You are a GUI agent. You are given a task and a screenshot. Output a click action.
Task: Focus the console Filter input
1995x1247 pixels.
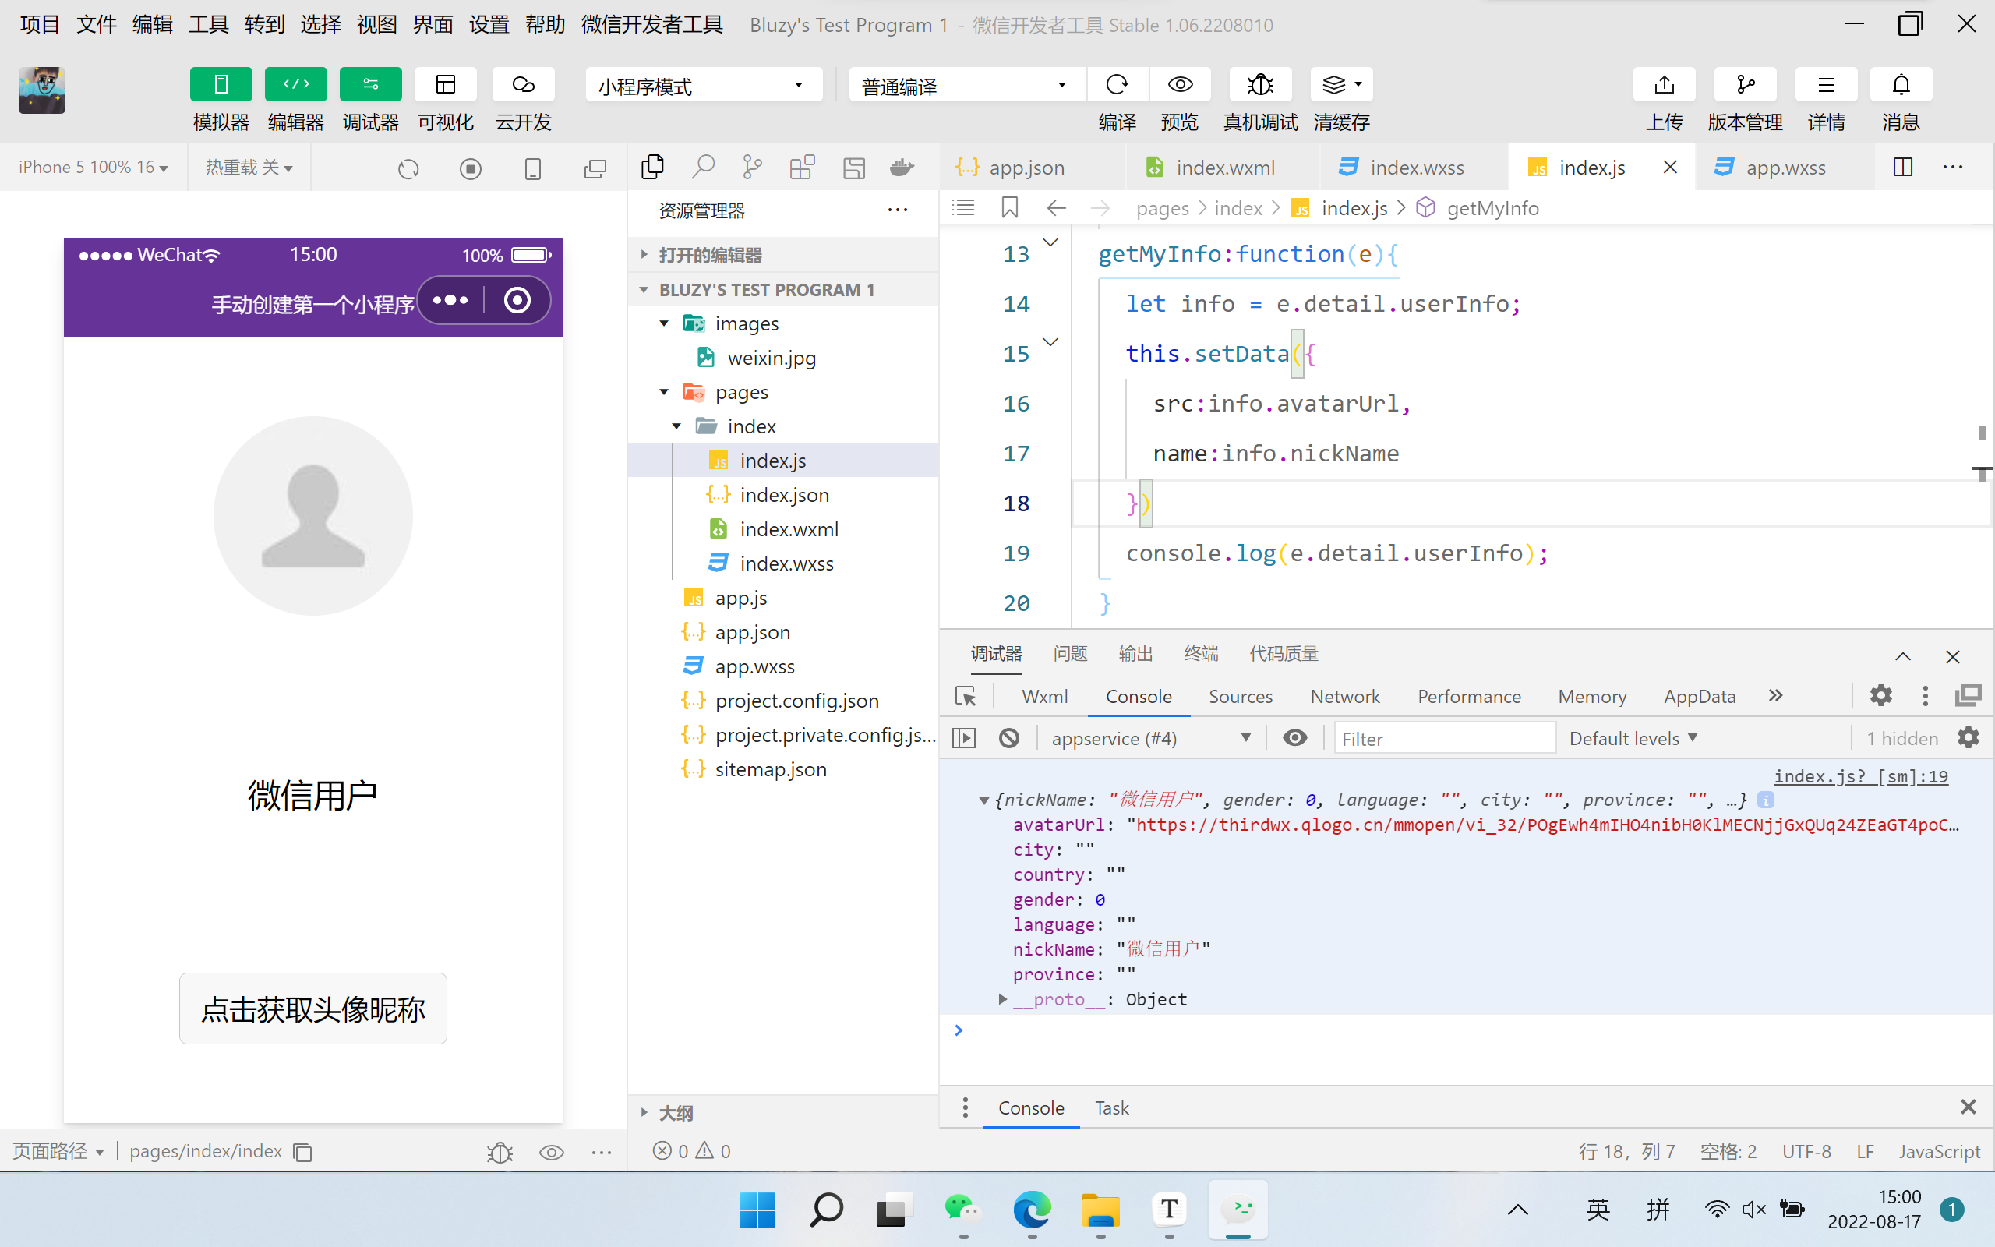1444,738
